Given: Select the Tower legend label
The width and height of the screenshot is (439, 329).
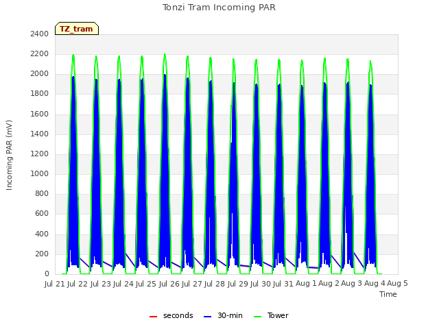Looking at the screenshot, I should click(278, 315).
